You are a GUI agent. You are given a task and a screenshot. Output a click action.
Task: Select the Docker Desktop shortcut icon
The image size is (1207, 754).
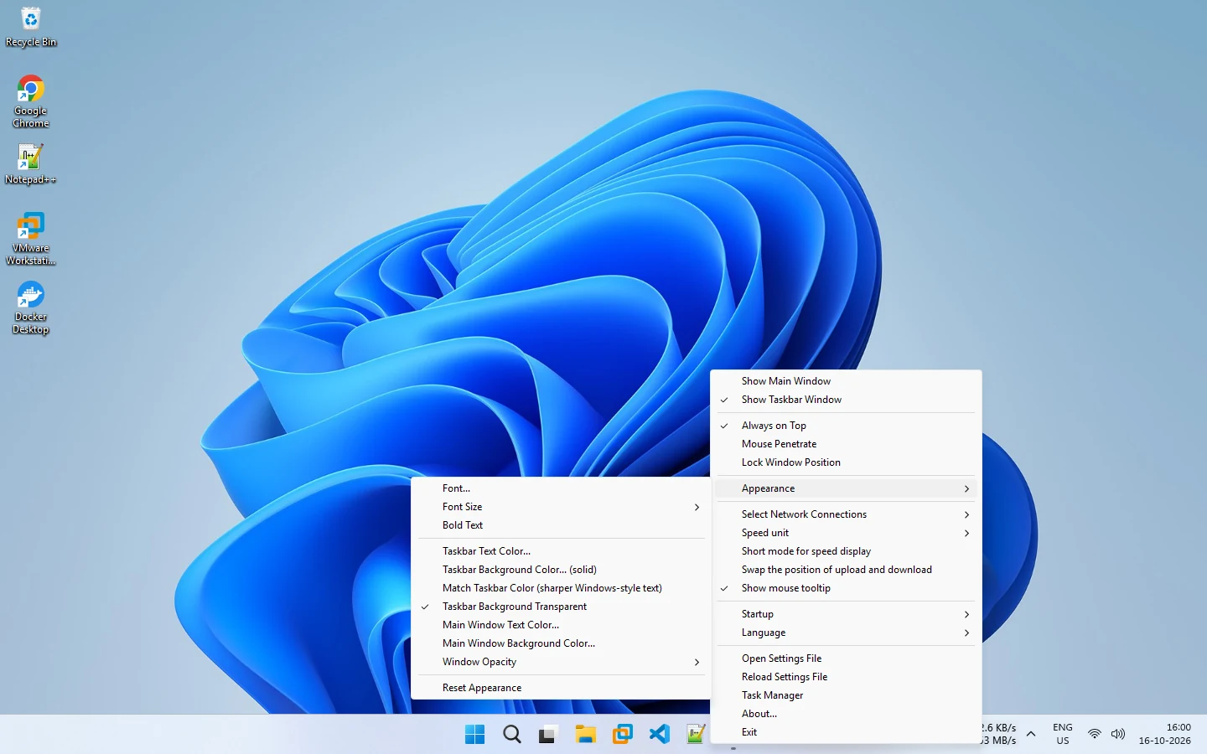click(31, 307)
